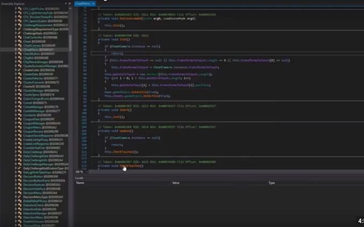Click the enum icon beside ClusterColor

(x=20, y=70)
